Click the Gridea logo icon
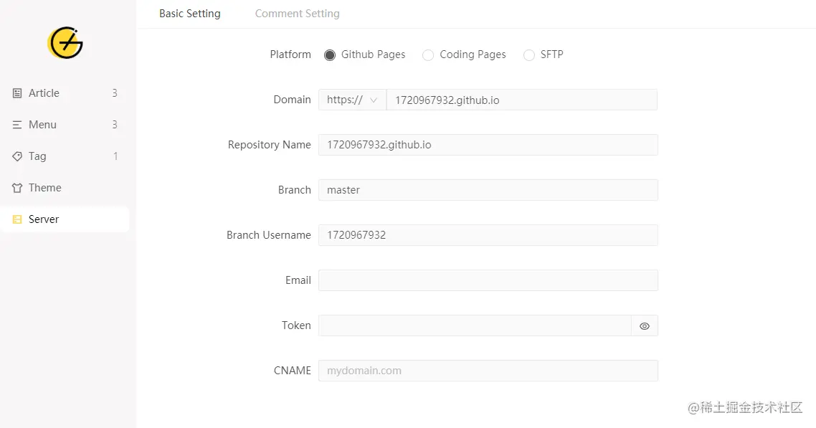The width and height of the screenshot is (816, 428). (x=65, y=42)
